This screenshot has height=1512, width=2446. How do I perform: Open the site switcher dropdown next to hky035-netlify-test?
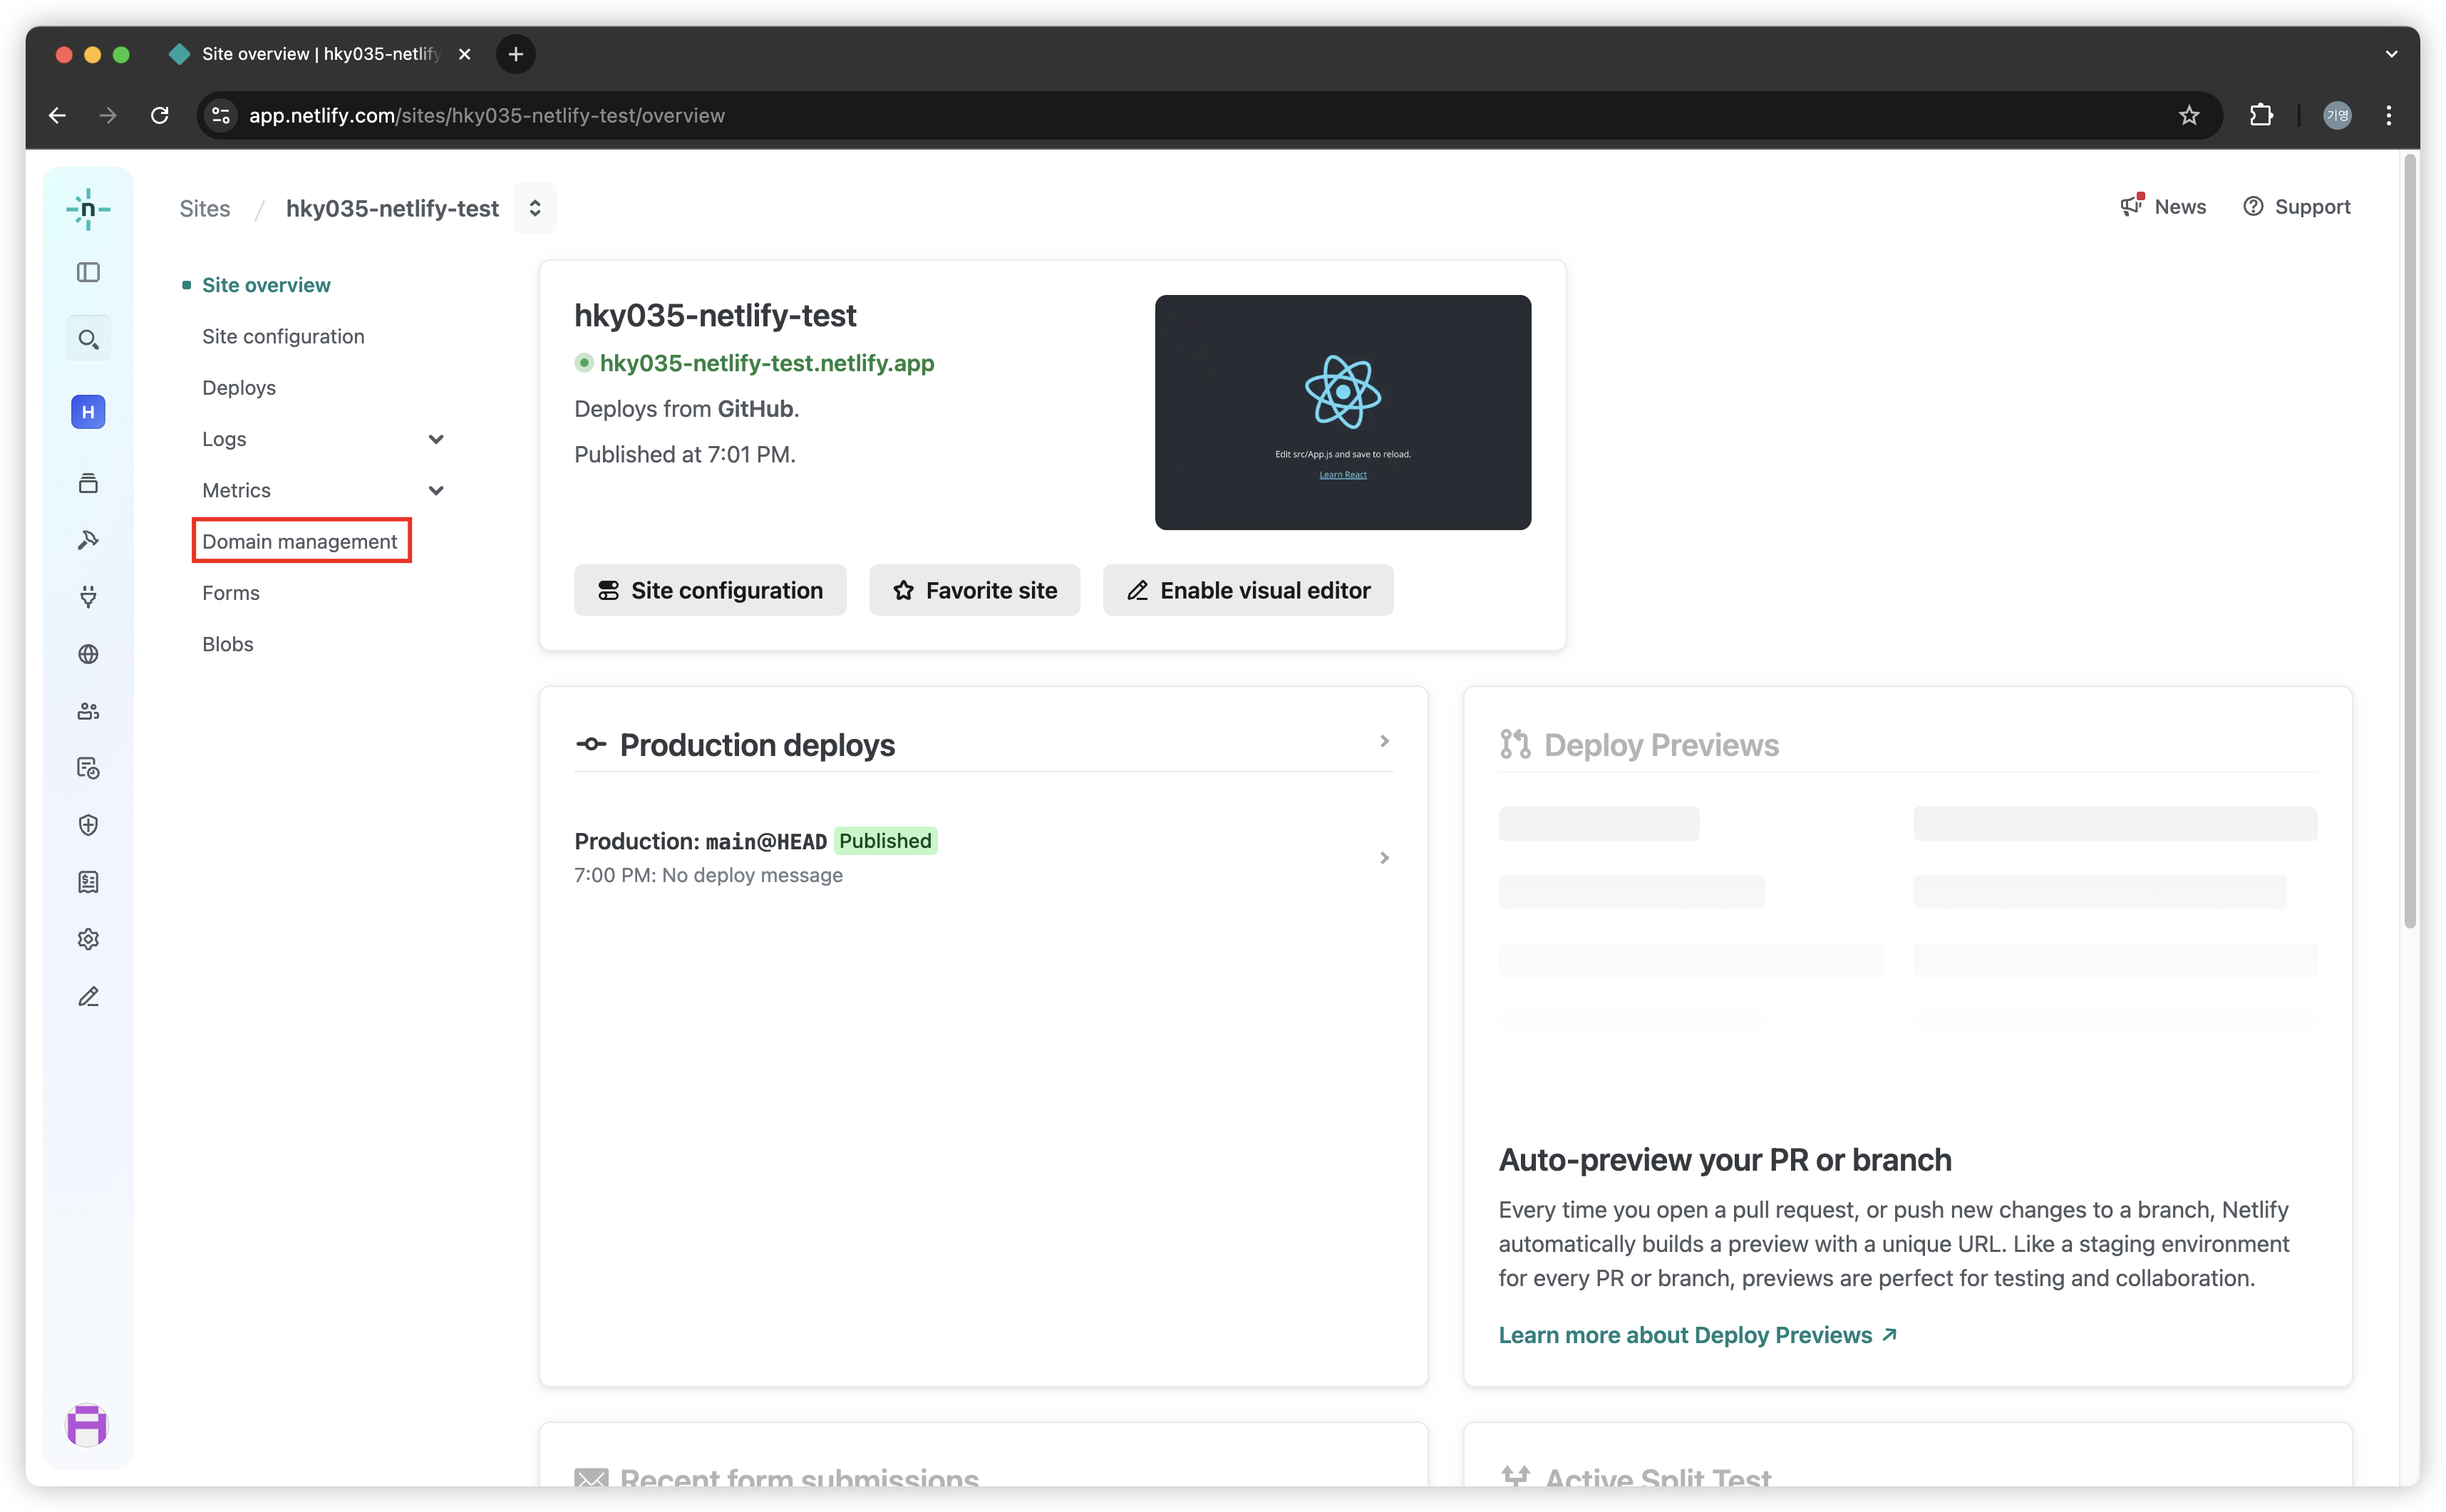535,208
